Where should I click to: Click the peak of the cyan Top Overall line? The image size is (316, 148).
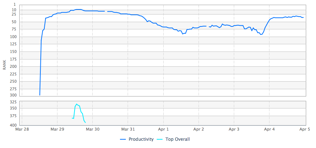[76, 104]
